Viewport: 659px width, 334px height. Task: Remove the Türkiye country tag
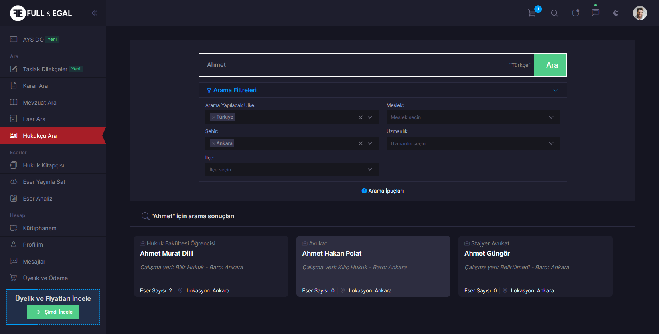click(x=214, y=117)
